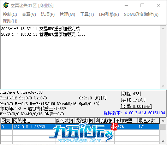Click the gateway table scrollbar thumb
The width and height of the screenshot is (167, 145).
(163, 127)
